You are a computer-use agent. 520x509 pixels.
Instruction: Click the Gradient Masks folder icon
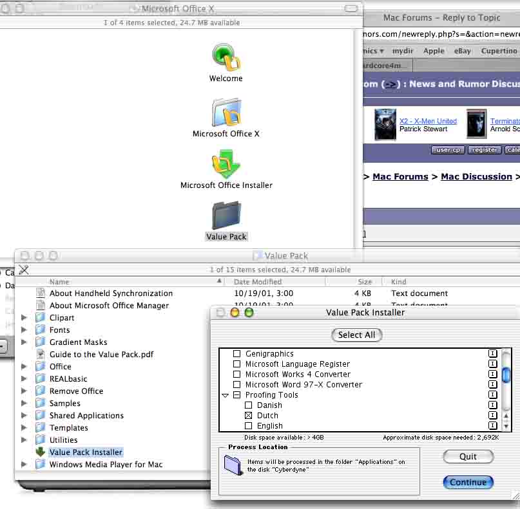tap(41, 342)
